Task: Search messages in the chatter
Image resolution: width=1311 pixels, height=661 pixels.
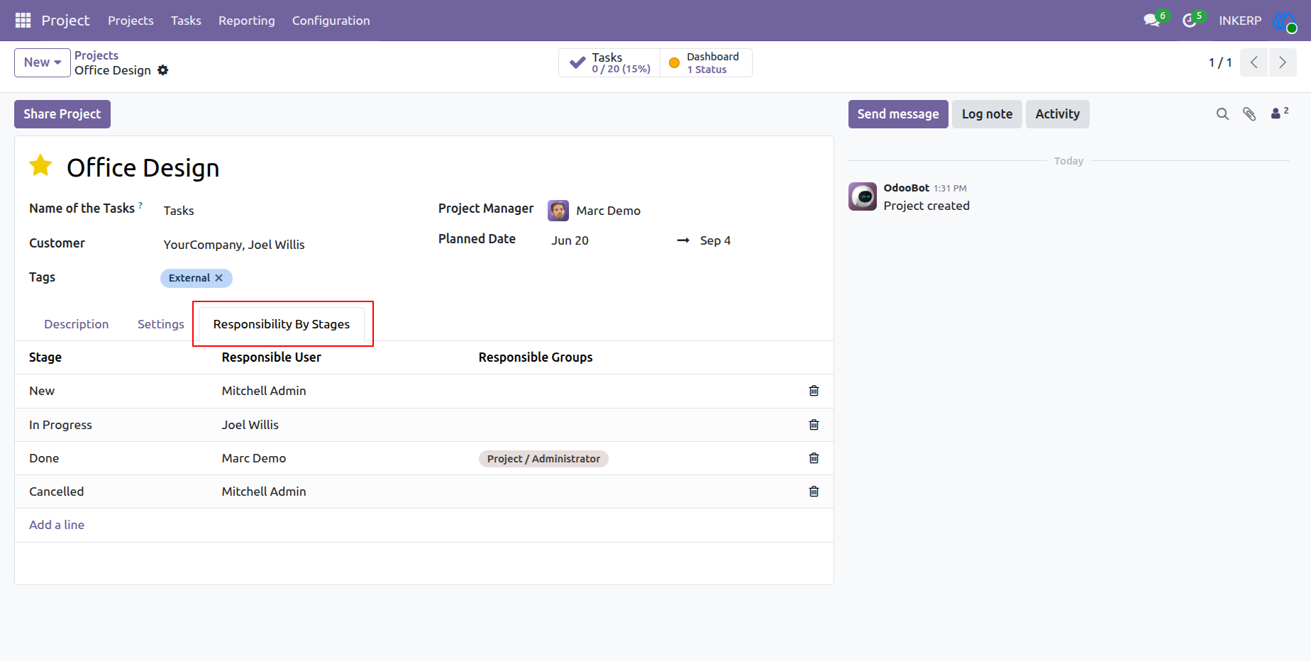Action: tap(1222, 114)
